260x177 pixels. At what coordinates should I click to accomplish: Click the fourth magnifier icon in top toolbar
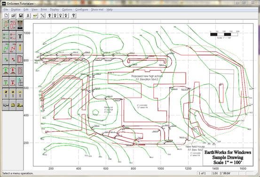tap(66, 16)
